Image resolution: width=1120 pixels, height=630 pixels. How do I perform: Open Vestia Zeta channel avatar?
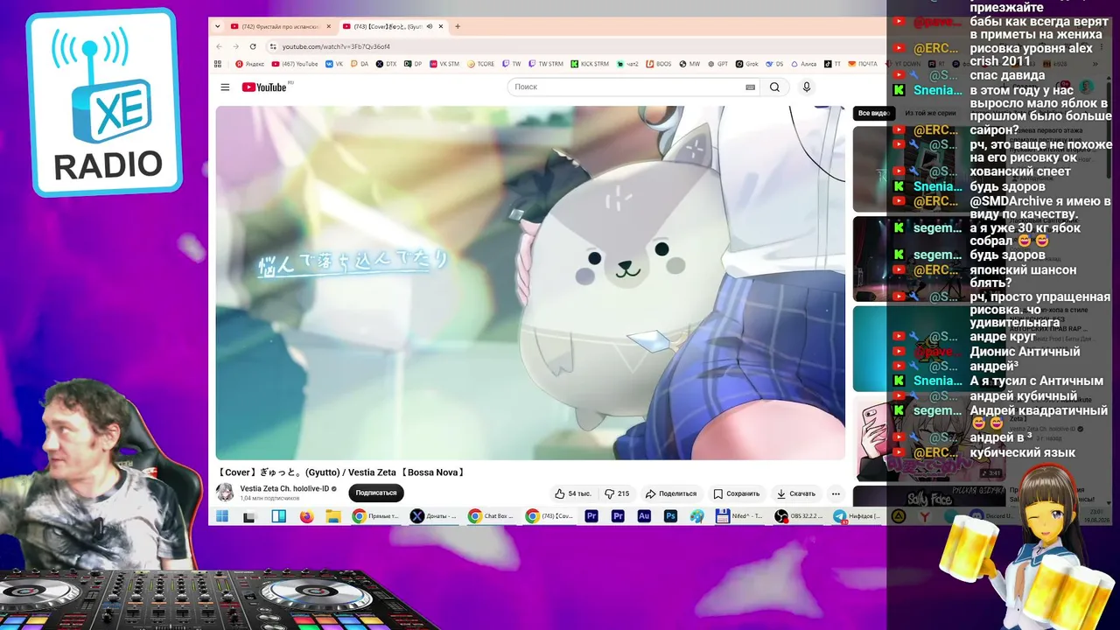(x=225, y=493)
